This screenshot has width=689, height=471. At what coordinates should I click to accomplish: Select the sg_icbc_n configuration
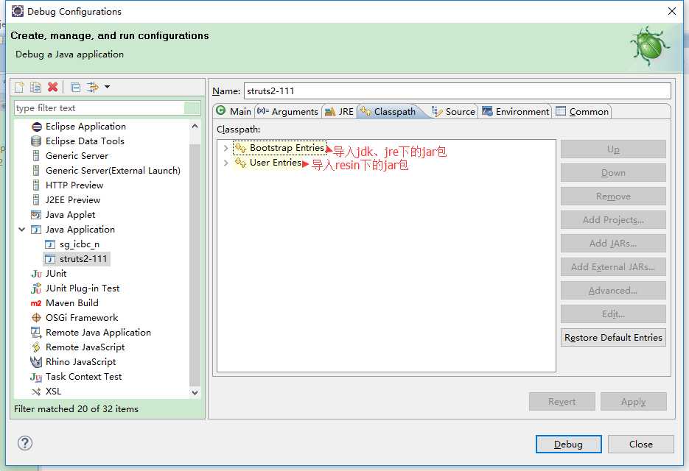coord(80,244)
